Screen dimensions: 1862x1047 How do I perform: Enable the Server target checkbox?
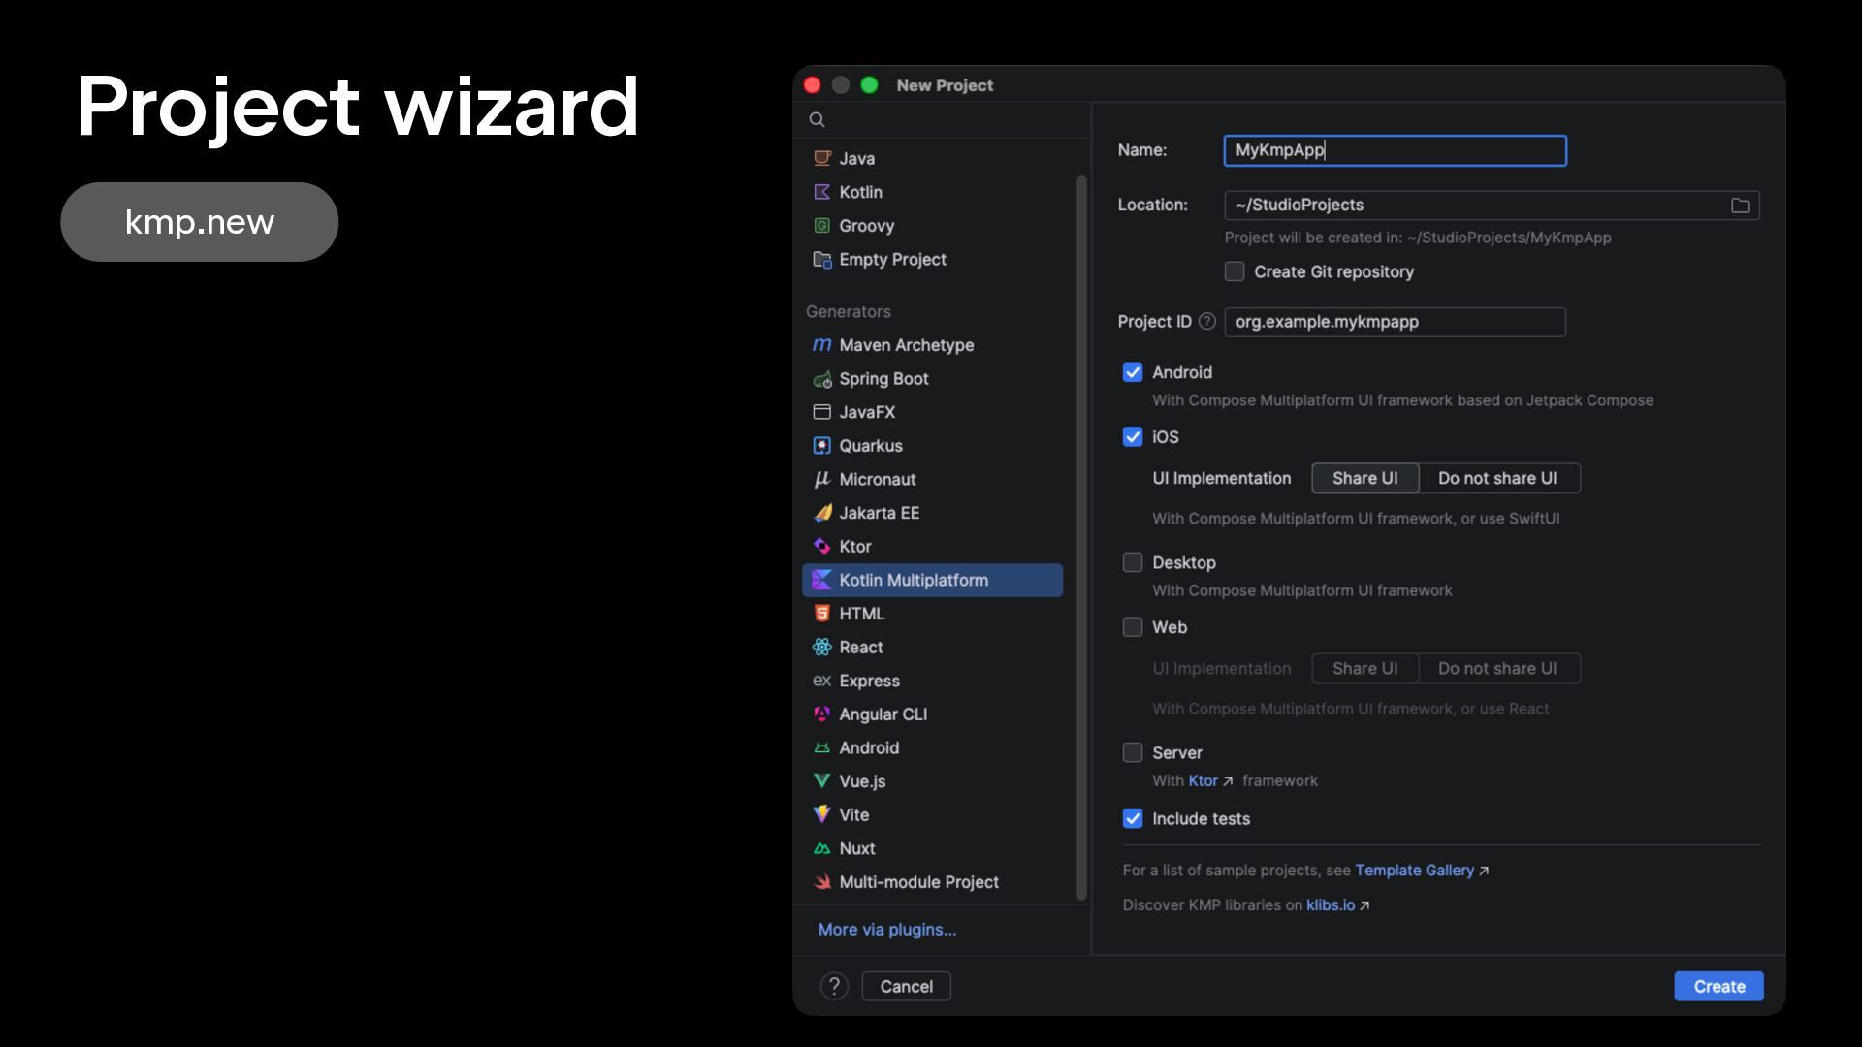click(1133, 753)
